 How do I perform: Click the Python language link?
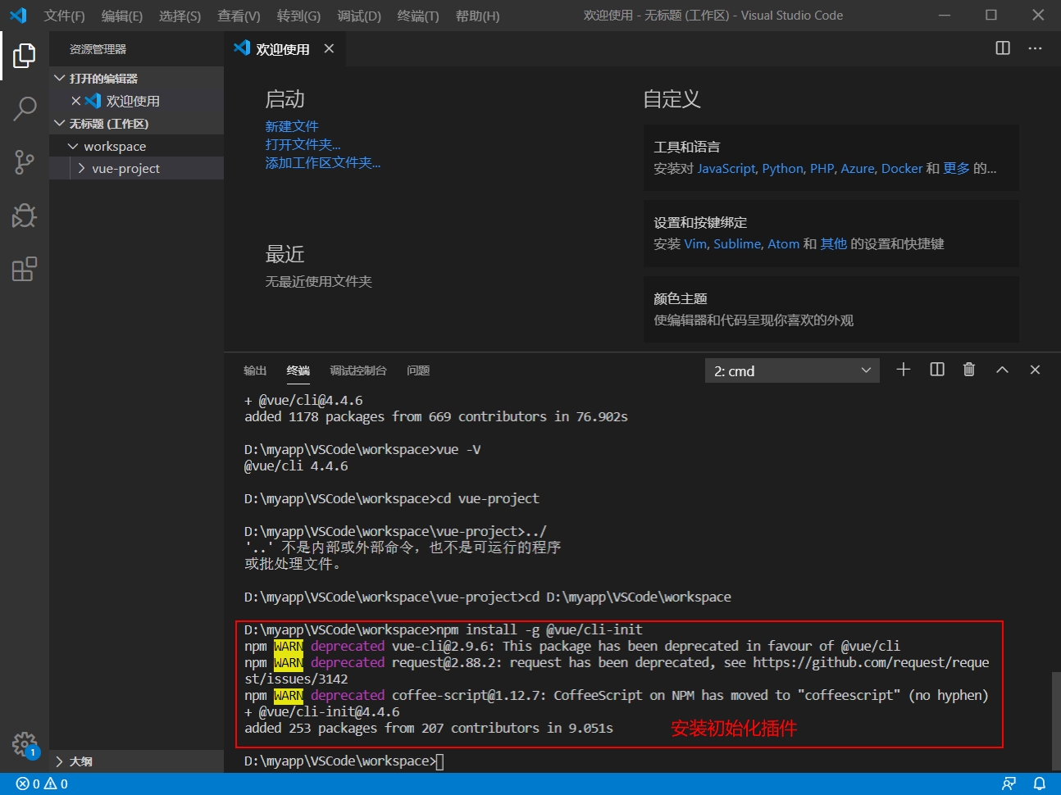783,168
